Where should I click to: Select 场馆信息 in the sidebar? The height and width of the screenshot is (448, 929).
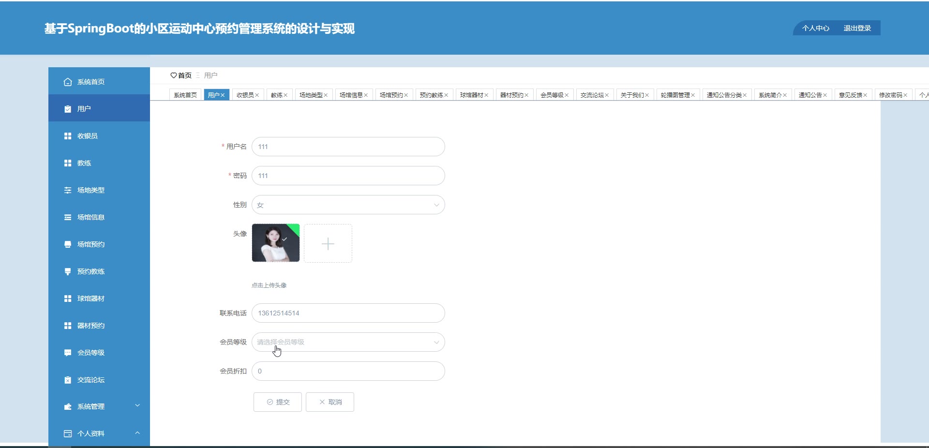tap(99, 217)
